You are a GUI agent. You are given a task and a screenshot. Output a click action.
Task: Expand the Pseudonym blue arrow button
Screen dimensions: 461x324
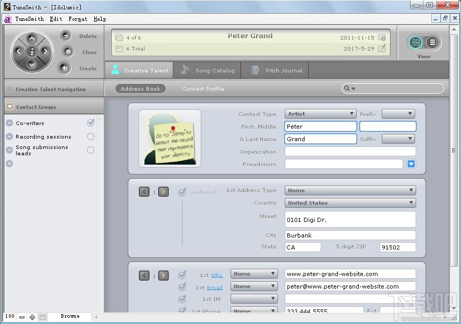411,164
